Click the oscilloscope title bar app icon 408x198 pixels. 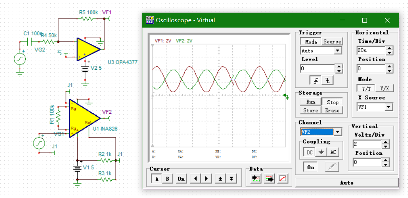(150, 20)
